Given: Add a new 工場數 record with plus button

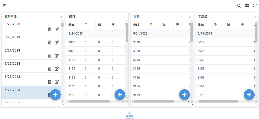Looking at the screenshot, I should (249, 95).
